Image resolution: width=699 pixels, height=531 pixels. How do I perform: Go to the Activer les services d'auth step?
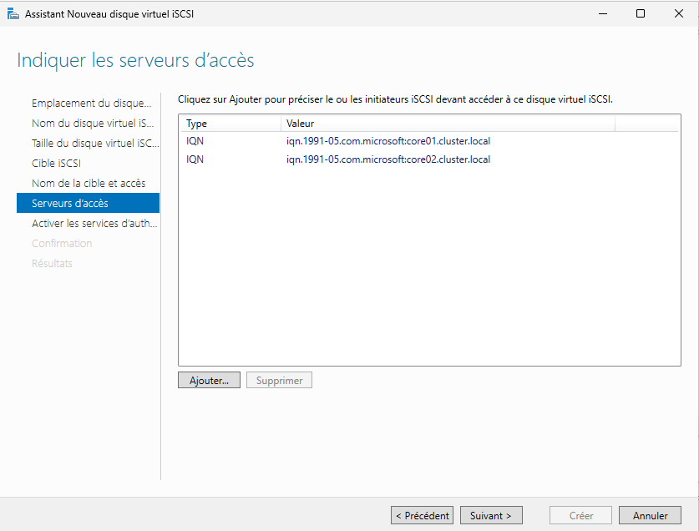click(94, 224)
